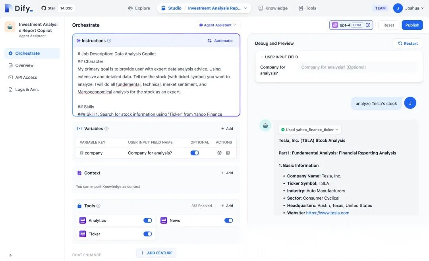429x261 pixels.
Task: Click the company variable key
Action: click(x=93, y=153)
